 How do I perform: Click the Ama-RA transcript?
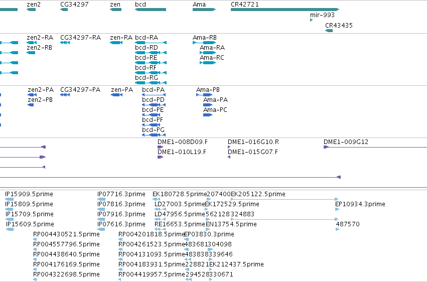(x=208, y=53)
